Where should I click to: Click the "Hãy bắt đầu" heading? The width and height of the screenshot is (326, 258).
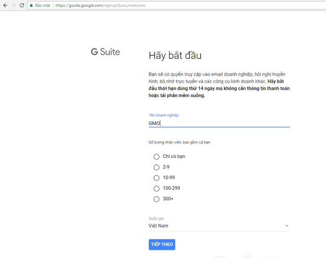click(x=174, y=56)
